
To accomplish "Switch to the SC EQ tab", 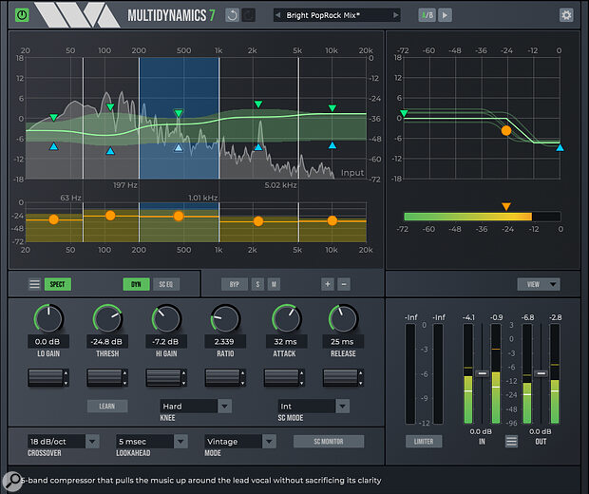I will click(165, 284).
